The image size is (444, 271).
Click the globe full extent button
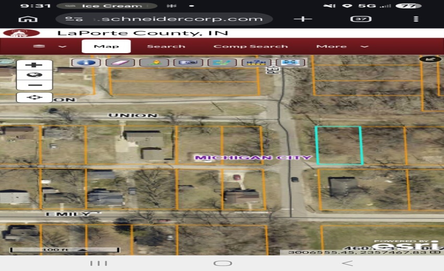click(x=34, y=75)
